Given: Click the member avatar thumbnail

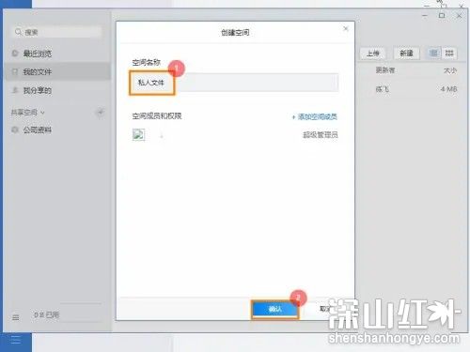Looking at the screenshot, I should 138,135.
